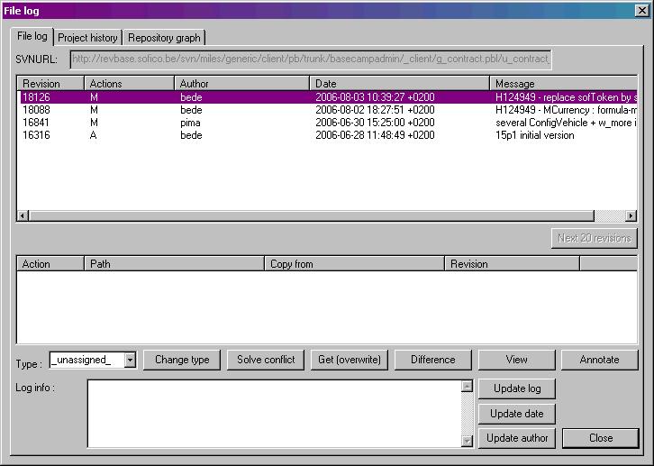Click inside the Log info text area
This screenshot has height=466, width=654.
(x=274, y=413)
